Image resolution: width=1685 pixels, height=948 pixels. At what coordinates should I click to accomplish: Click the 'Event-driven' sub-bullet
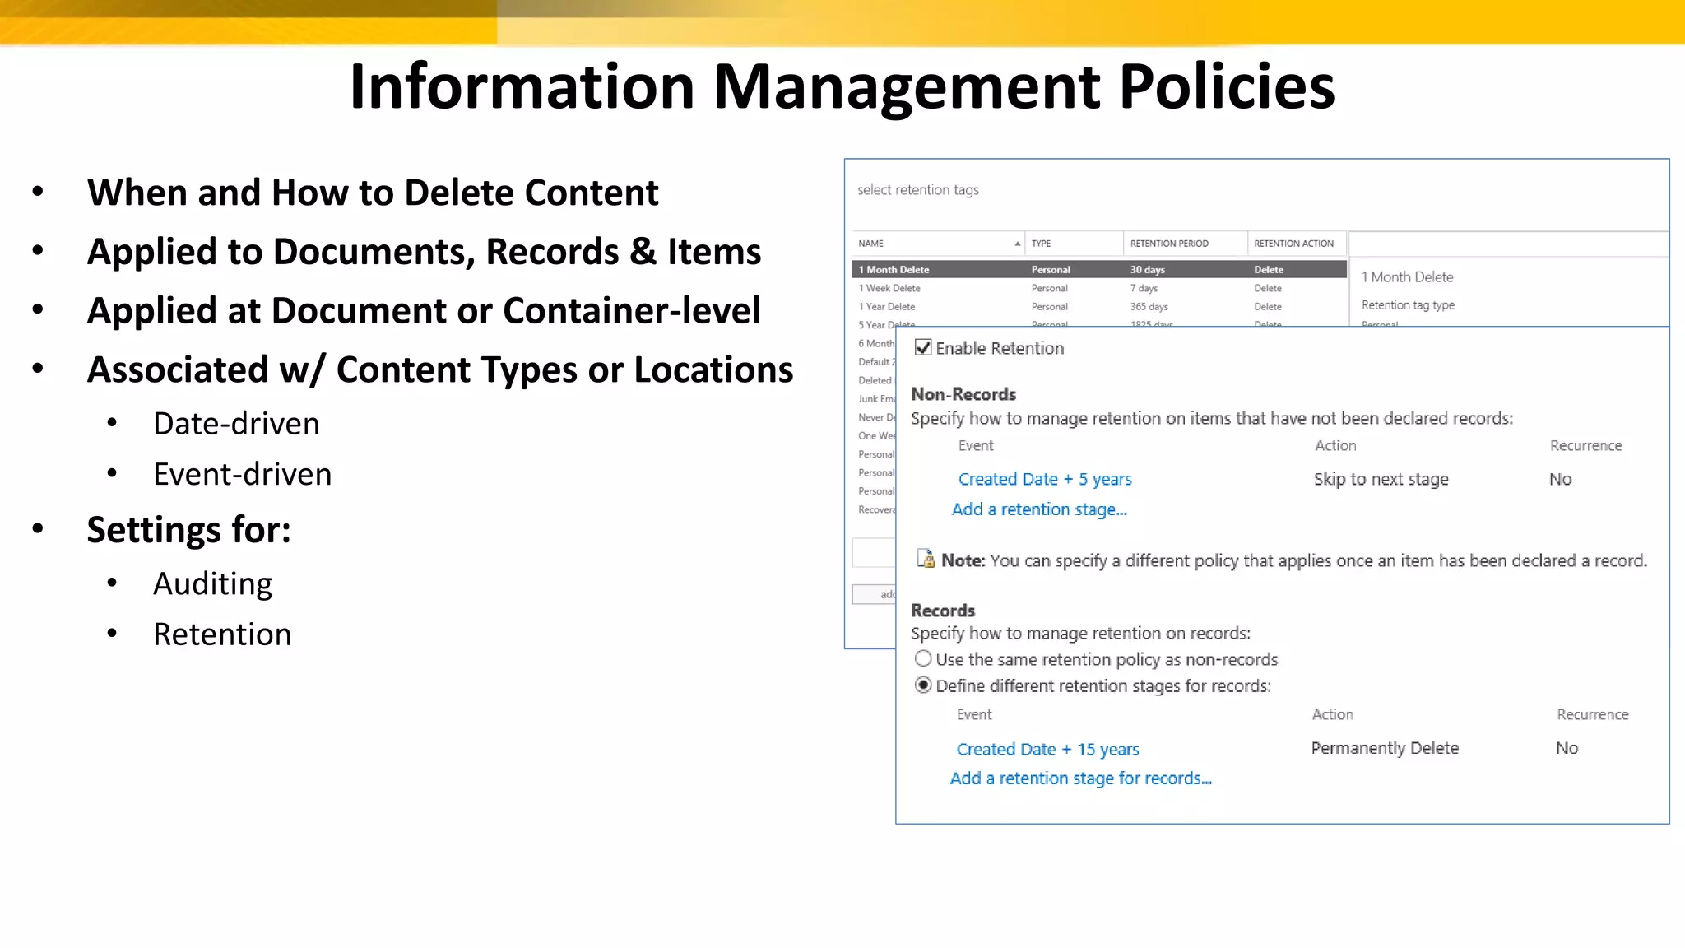coord(243,475)
